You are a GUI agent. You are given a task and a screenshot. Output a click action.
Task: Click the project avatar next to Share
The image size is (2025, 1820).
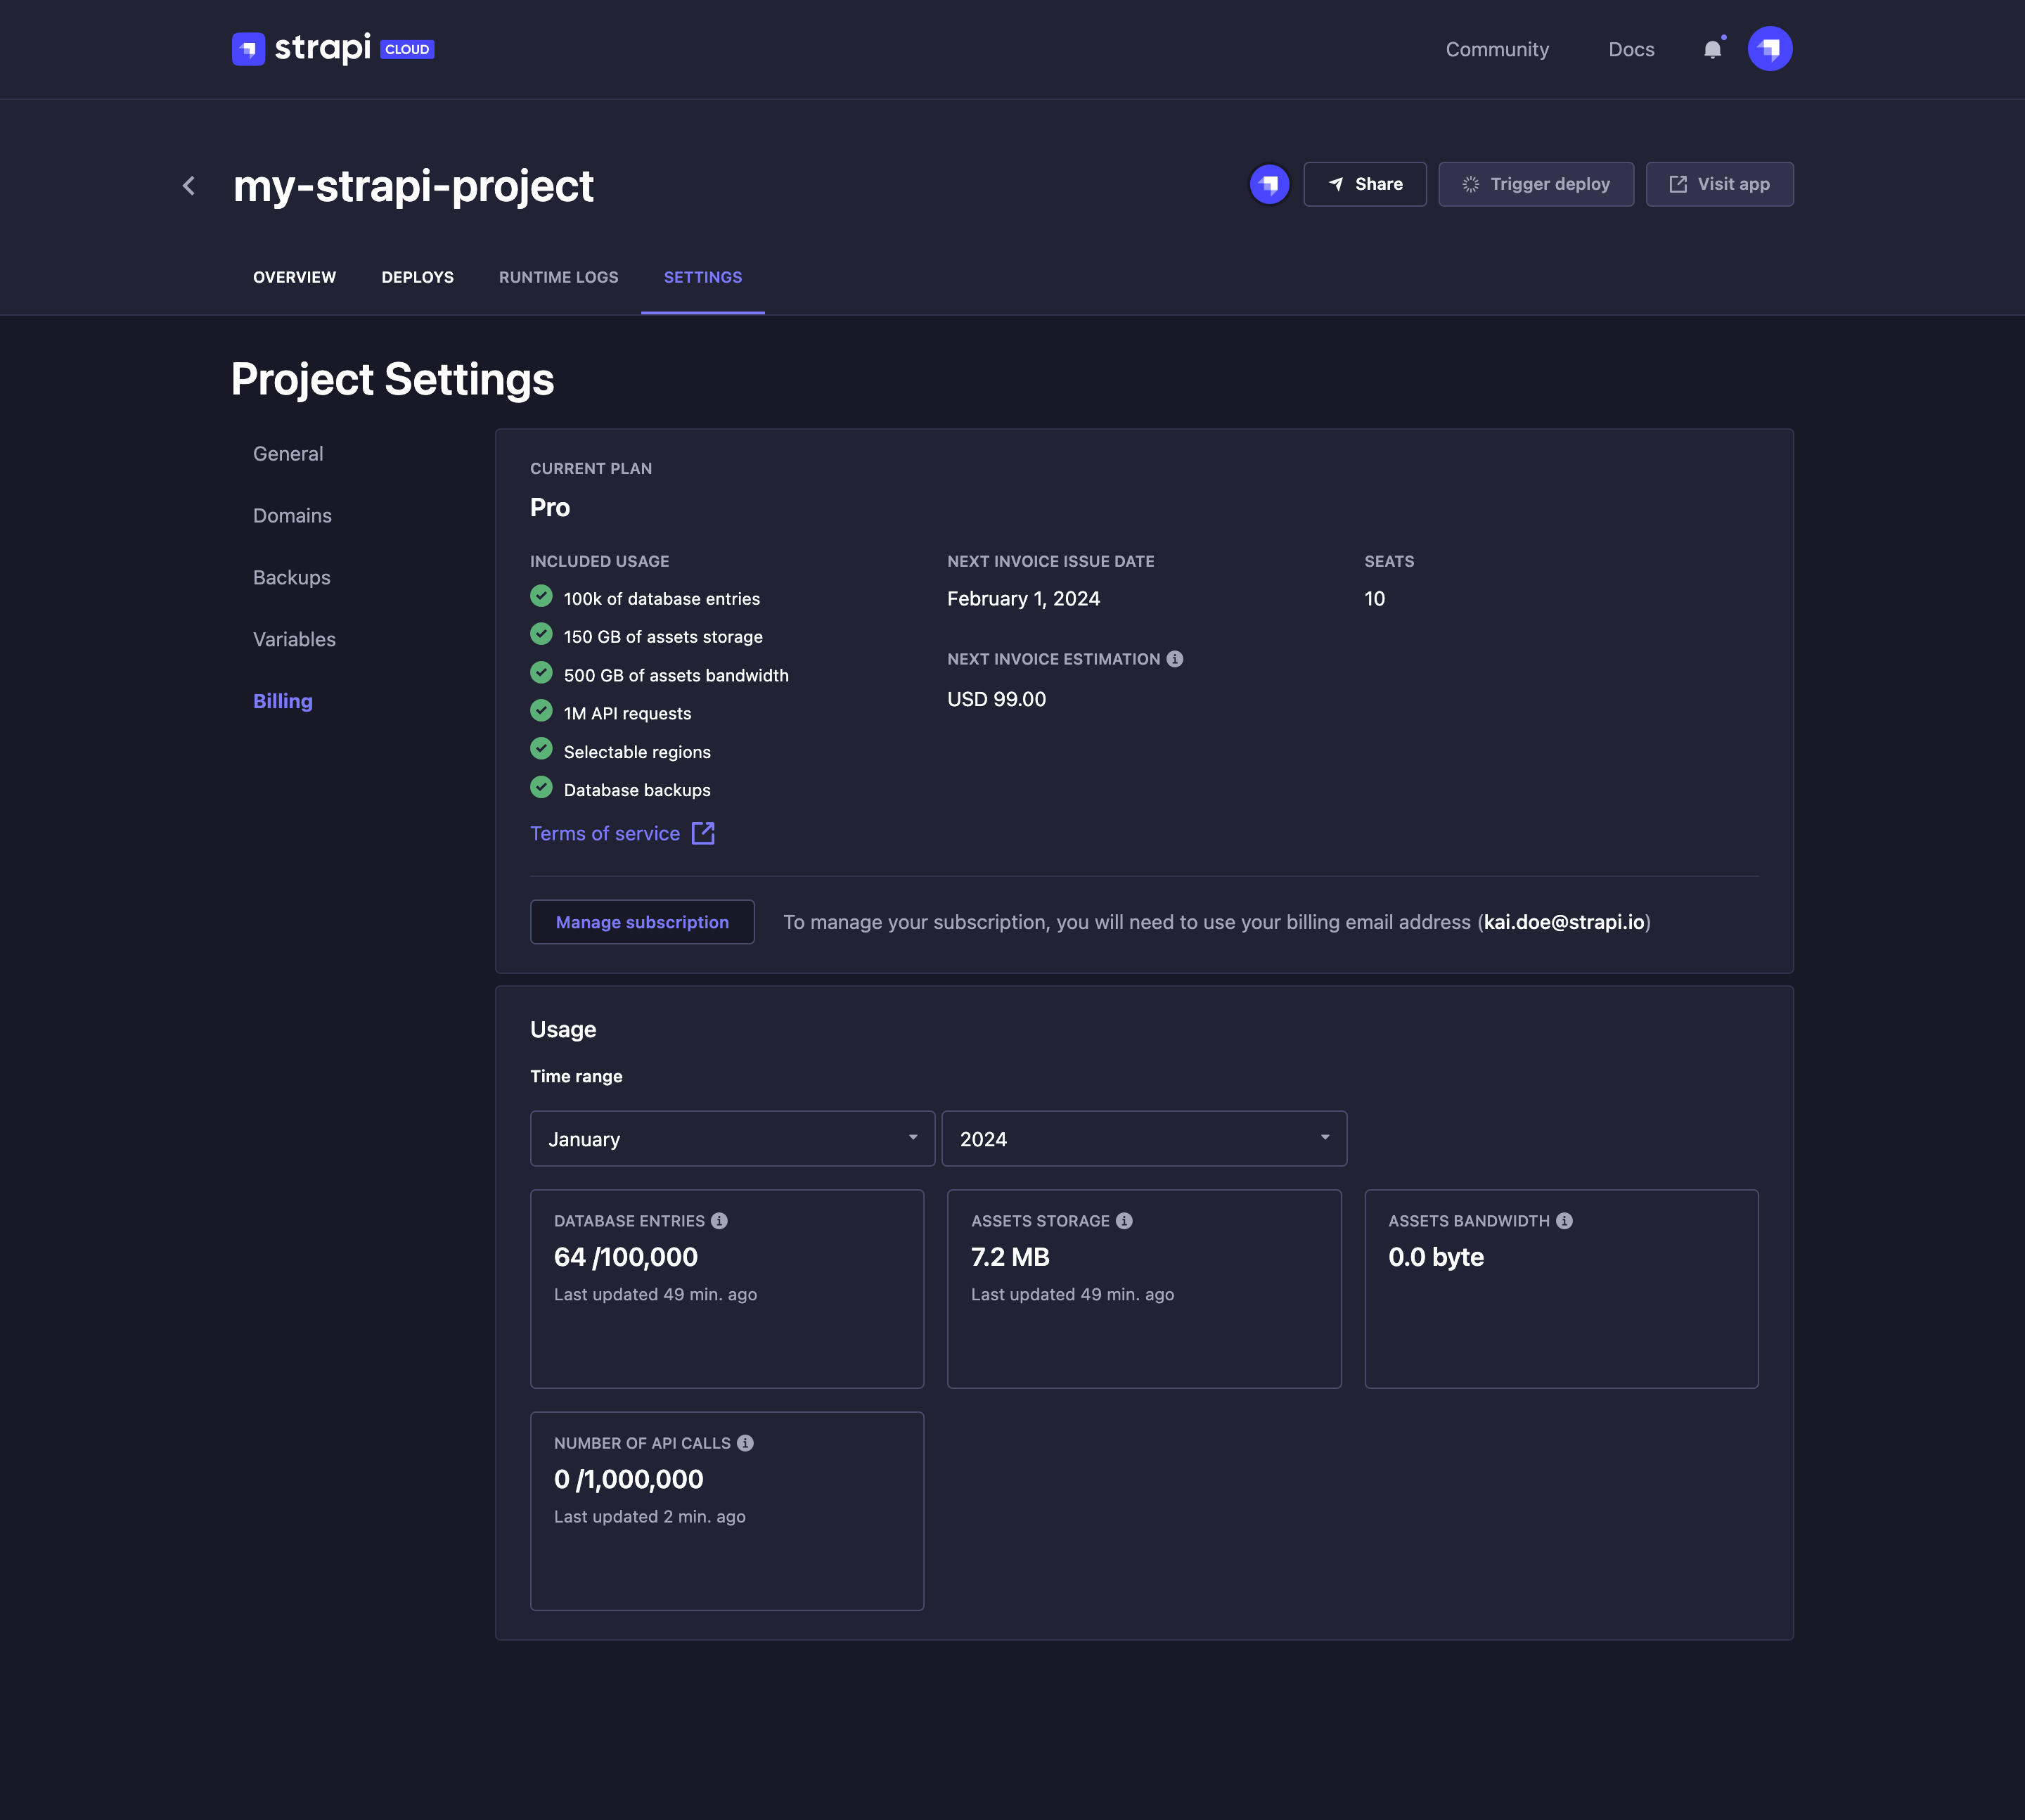(1269, 184)
